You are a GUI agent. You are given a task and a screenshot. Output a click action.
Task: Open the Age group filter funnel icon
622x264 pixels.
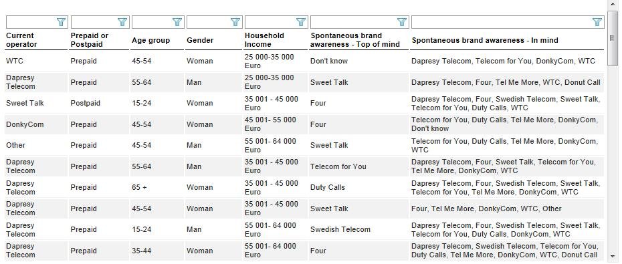tap(177, 22)
